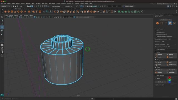Activate the Rotate tool in toolbox
Screen dimensions: 178x100
[2, 31]
